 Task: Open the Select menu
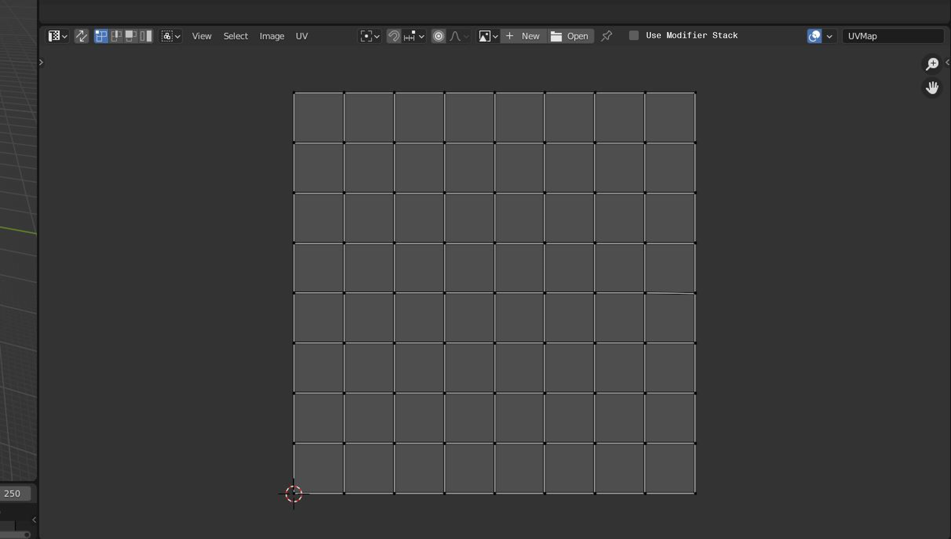click(x=235, y=36)
